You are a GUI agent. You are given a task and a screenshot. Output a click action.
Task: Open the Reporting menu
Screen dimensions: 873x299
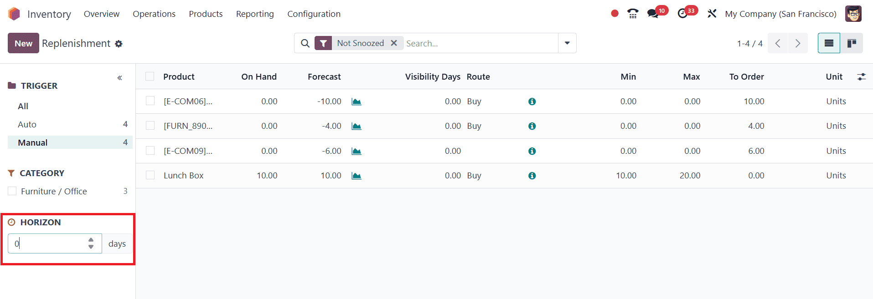pyautogui.click(x=255, y=14)
